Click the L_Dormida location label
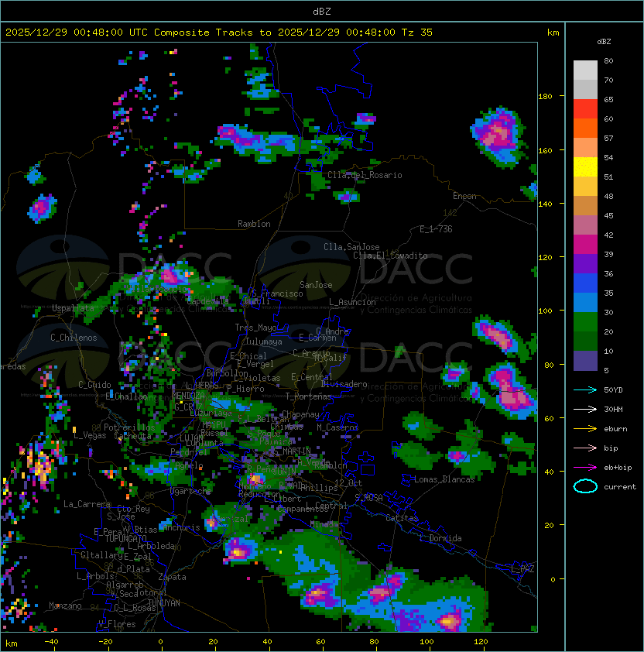The height and width of the screenshot is (652, 644). coord(440,538)
